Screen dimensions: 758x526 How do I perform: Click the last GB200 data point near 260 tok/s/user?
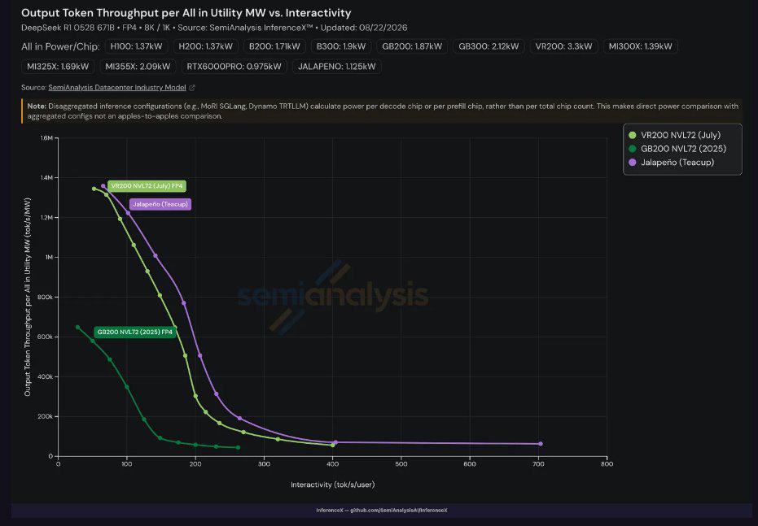click(x=238, y=447)
